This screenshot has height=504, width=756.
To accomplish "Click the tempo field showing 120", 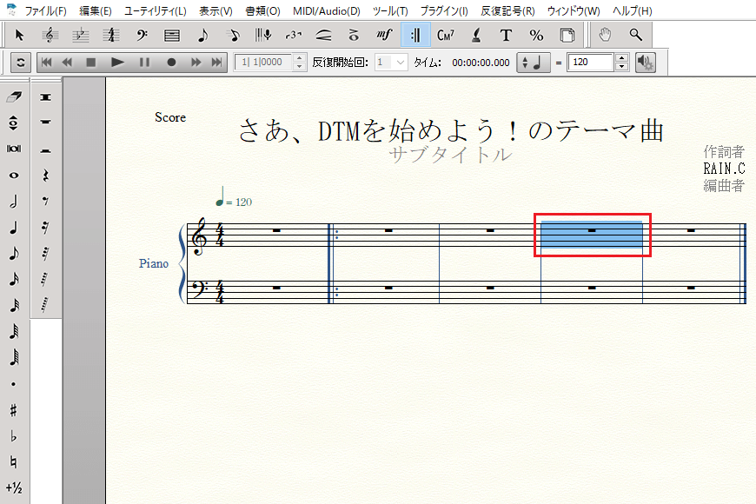I will click(x=590, y=63).
